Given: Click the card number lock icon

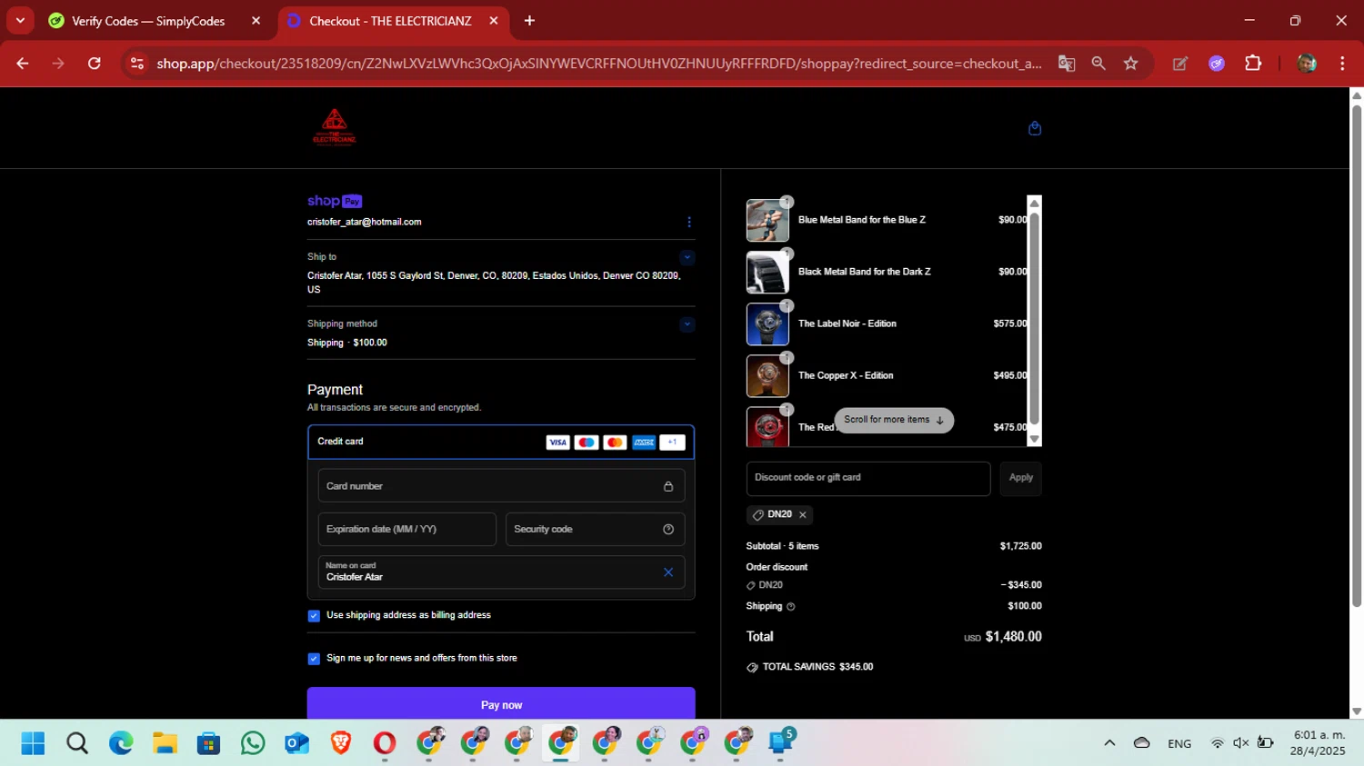Looking at the screenshot, I should 668,486.
